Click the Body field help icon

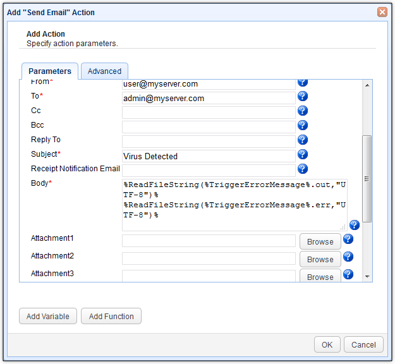point(354,225)
